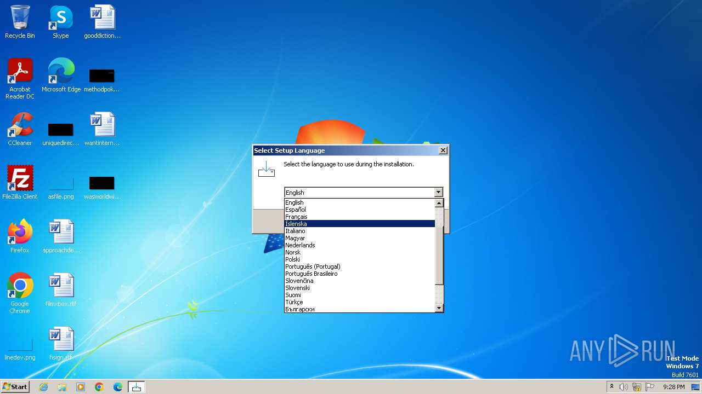Screen dimensions: 702x394
Task: Pick Български in the dropdown list
Action: point(359,309)
